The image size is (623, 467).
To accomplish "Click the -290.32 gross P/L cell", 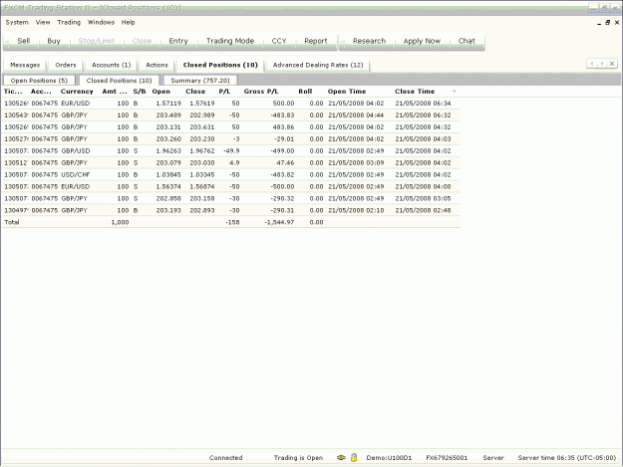I will pyautogui.click(x=282, y=198).
